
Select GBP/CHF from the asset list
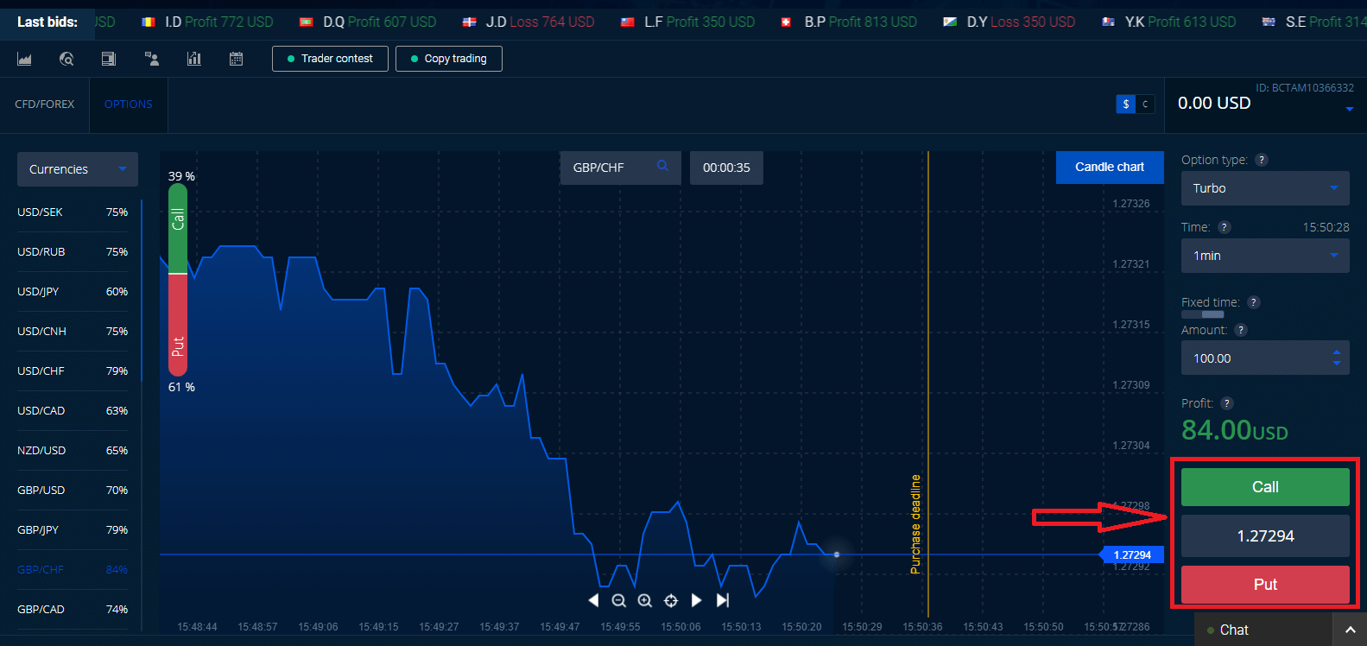(73, 569)
